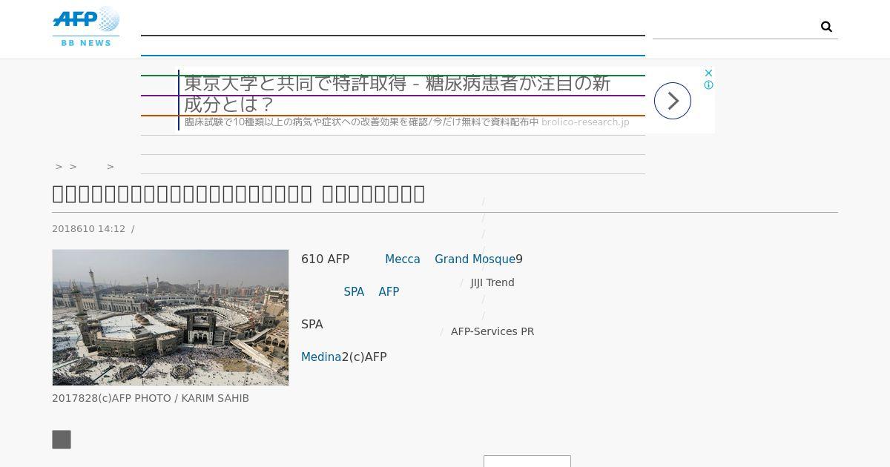Click the article headline text

tap(239, 193)
